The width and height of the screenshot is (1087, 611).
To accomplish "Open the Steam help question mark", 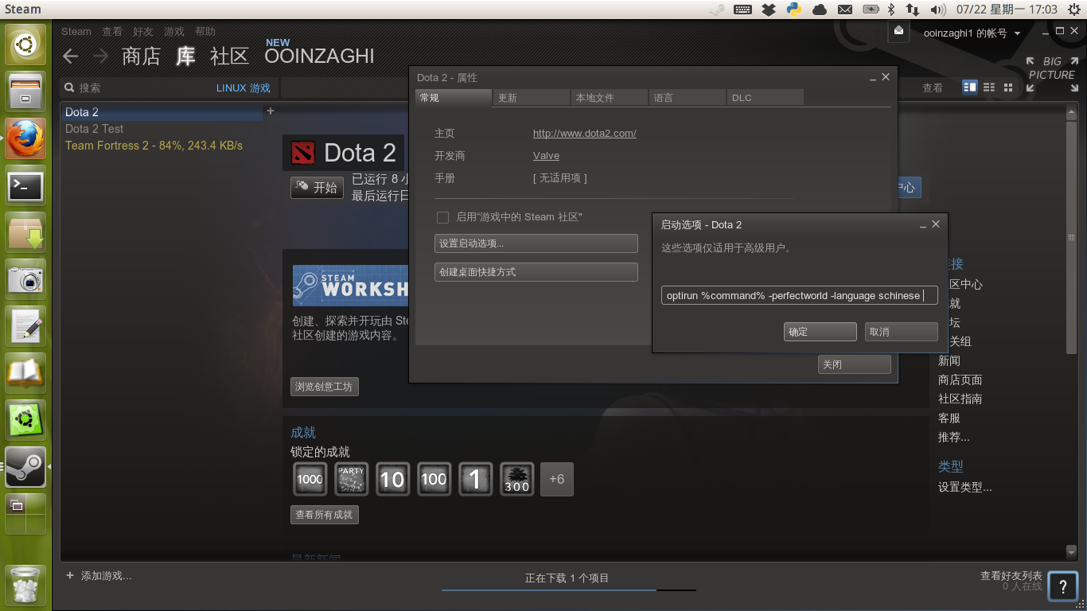I will point(1063,587).
